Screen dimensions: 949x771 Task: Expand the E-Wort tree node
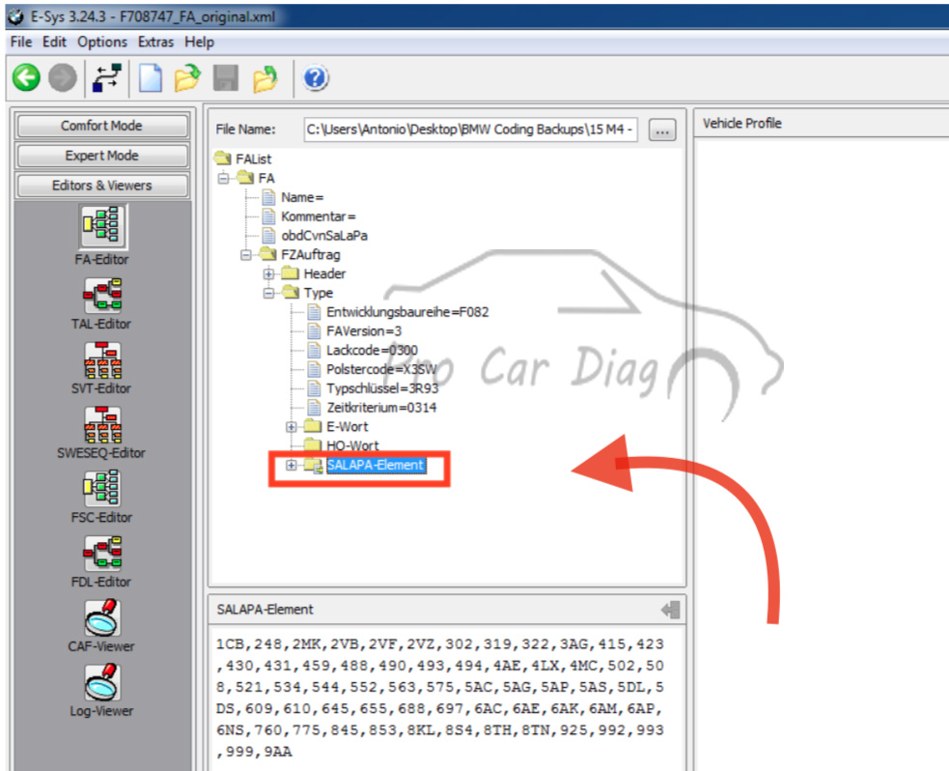tap(292, 427)
